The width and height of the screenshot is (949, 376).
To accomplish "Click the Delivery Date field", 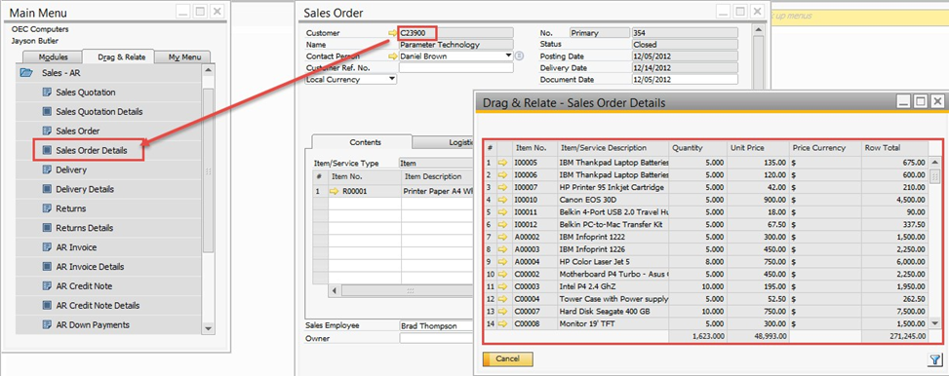I will pos(685,68).
